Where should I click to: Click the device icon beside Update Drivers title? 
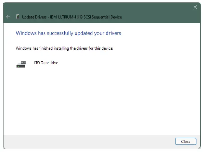pos(18,17)
